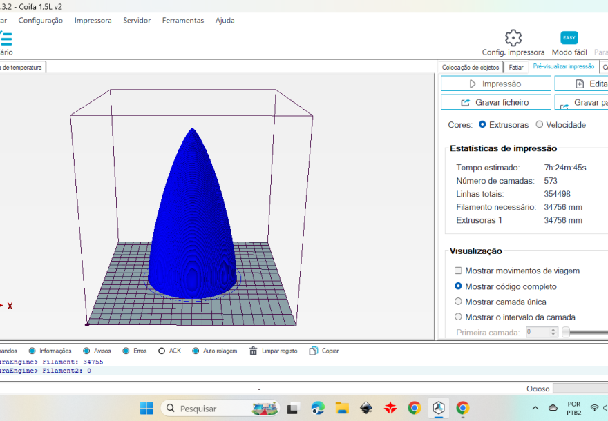Click the Impressão button

click(496, 84)
